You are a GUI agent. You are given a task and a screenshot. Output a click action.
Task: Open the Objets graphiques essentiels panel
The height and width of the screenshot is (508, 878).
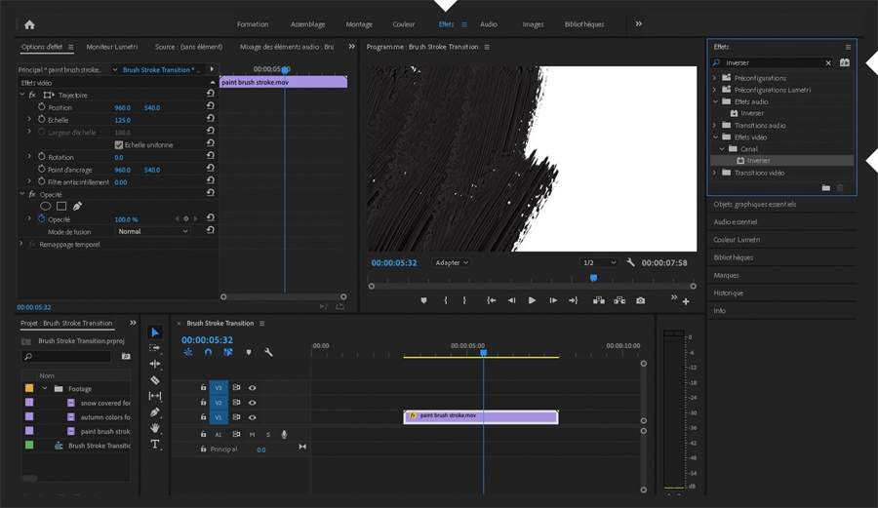coord(755,205)
